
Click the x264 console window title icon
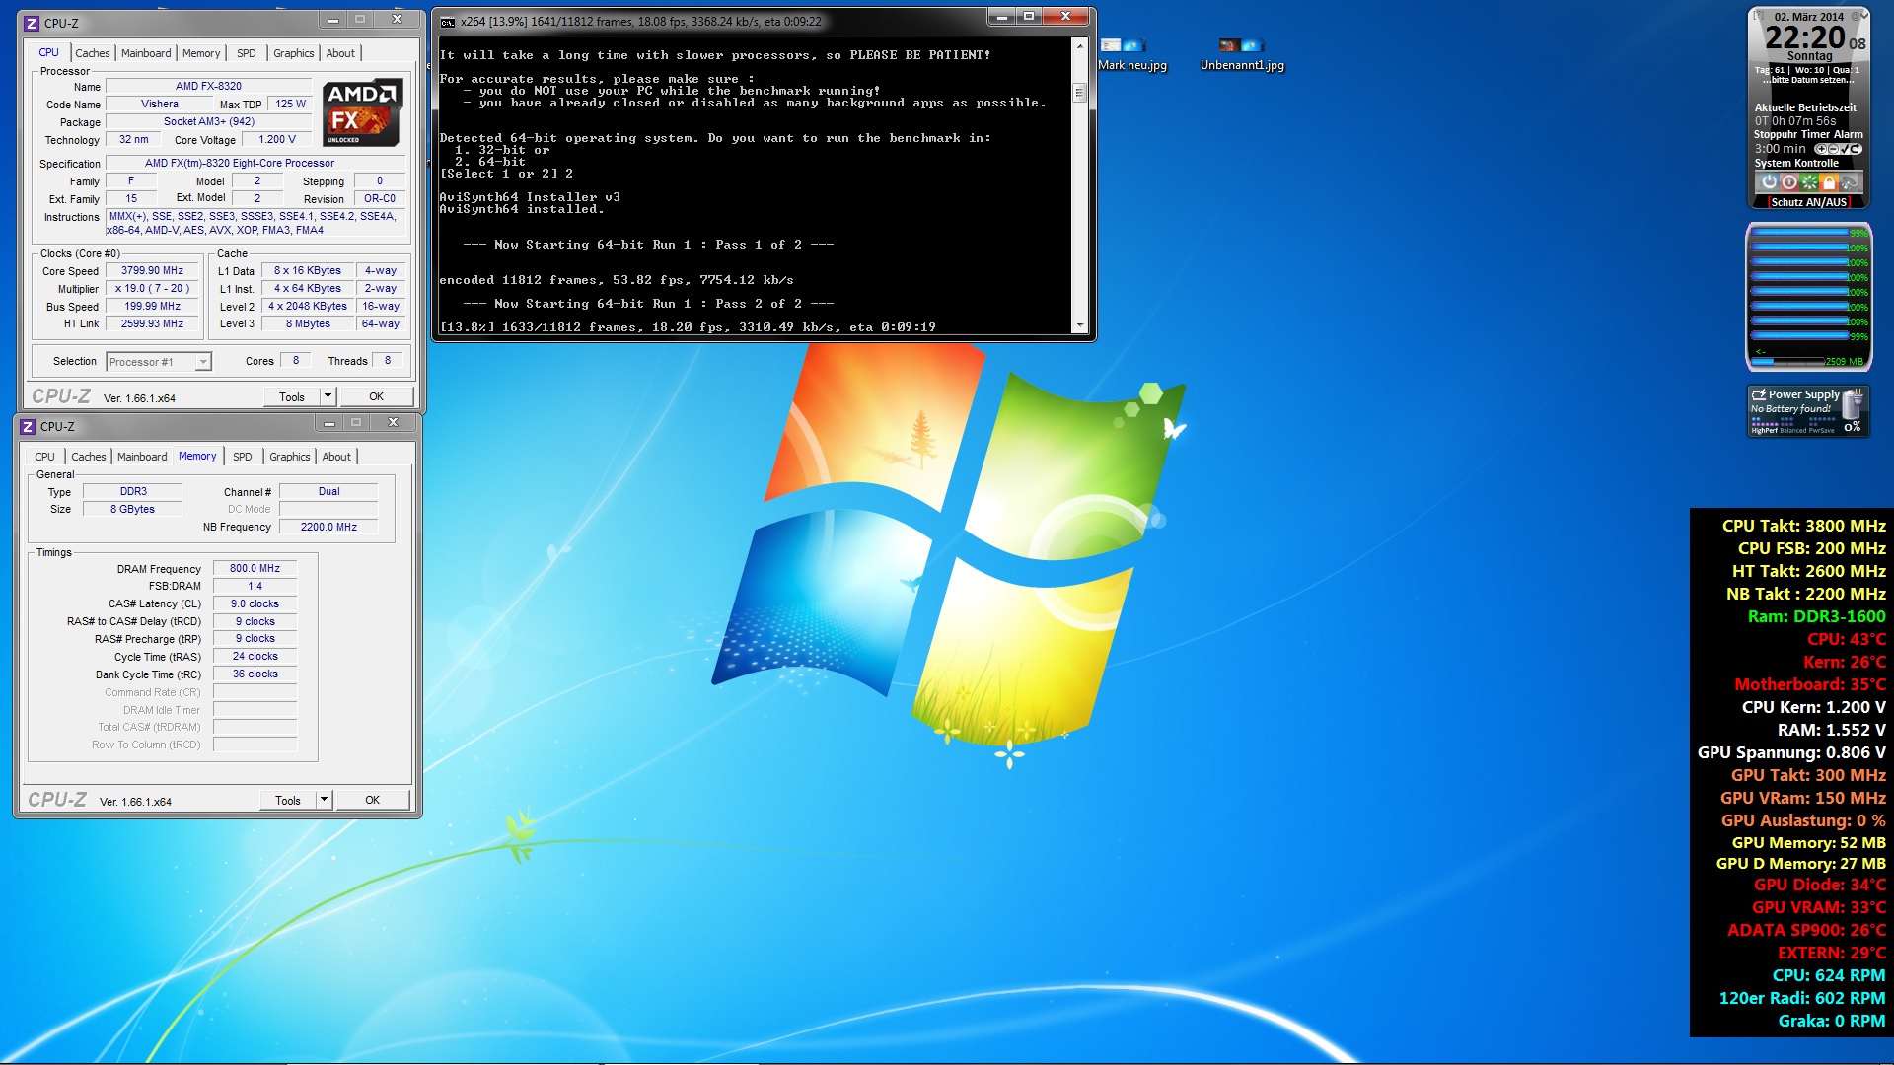[x=448, y=22]
